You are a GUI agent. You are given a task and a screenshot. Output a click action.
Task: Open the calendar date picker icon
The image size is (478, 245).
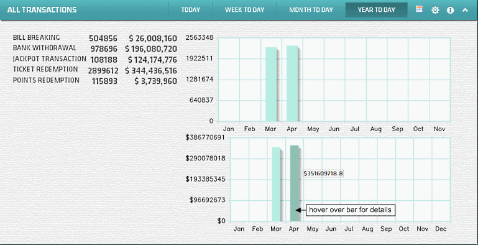tap(419, 9)
